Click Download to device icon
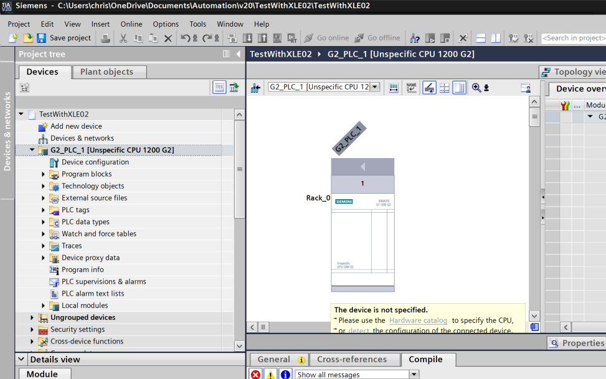The width and height of the screenshot is (606, 379). click(x=247, y=38)
